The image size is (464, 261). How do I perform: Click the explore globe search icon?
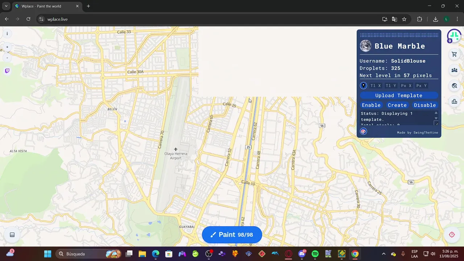[x=454, y=86]
